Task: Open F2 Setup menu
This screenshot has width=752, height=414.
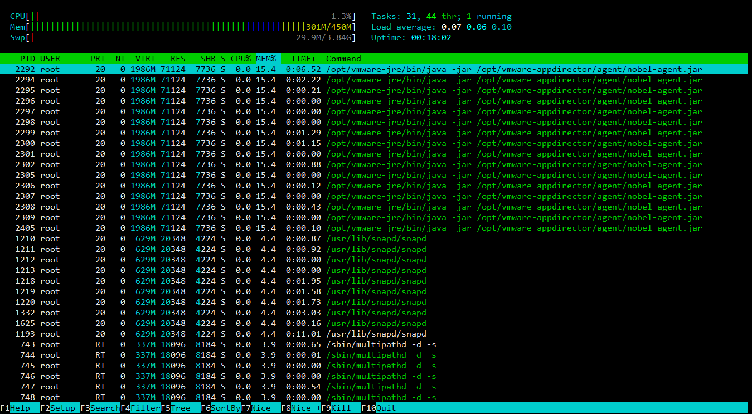Action: tap(60, 408)
